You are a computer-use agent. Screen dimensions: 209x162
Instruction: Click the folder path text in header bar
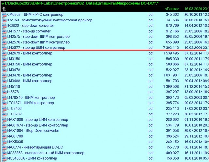[x=82, y=3]
